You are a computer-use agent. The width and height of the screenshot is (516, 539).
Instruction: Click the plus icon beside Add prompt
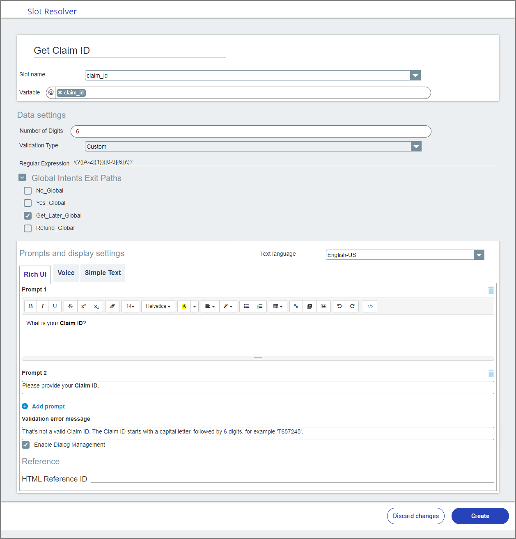(x=25, y=406)
